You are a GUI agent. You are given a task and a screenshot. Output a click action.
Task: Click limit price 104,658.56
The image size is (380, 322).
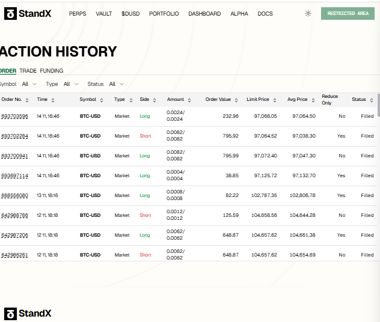pyautogui.click(x=264, y=216)
